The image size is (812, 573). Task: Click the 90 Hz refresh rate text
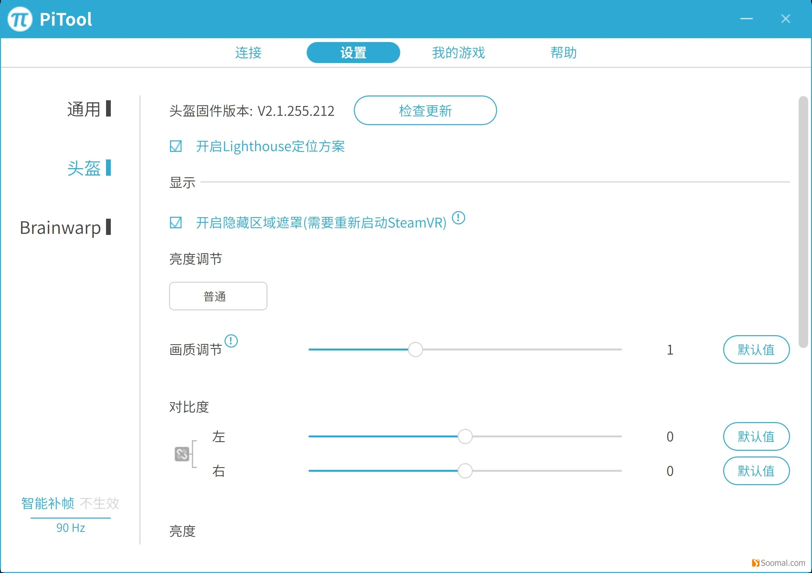[71, 528]
